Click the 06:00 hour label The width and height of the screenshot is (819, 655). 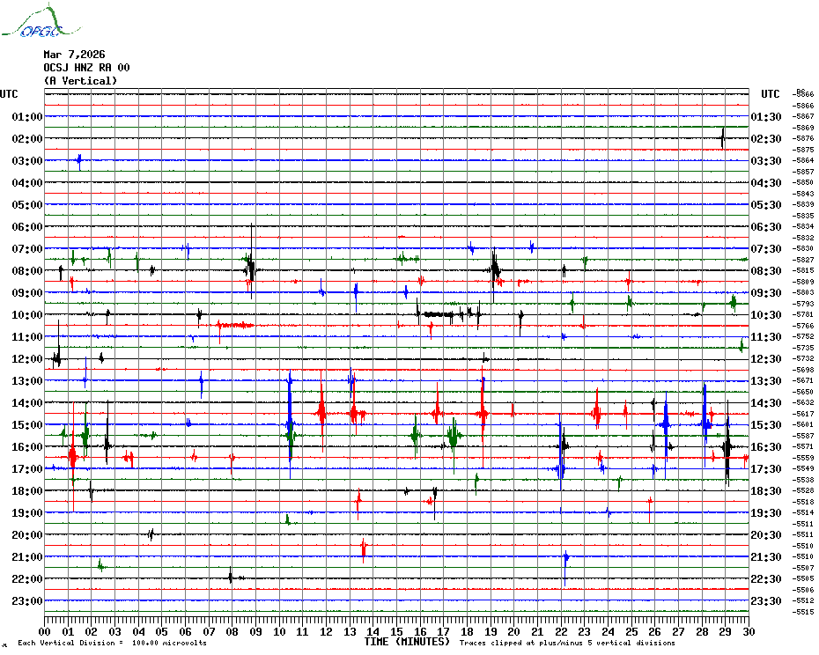coord(27,226)
